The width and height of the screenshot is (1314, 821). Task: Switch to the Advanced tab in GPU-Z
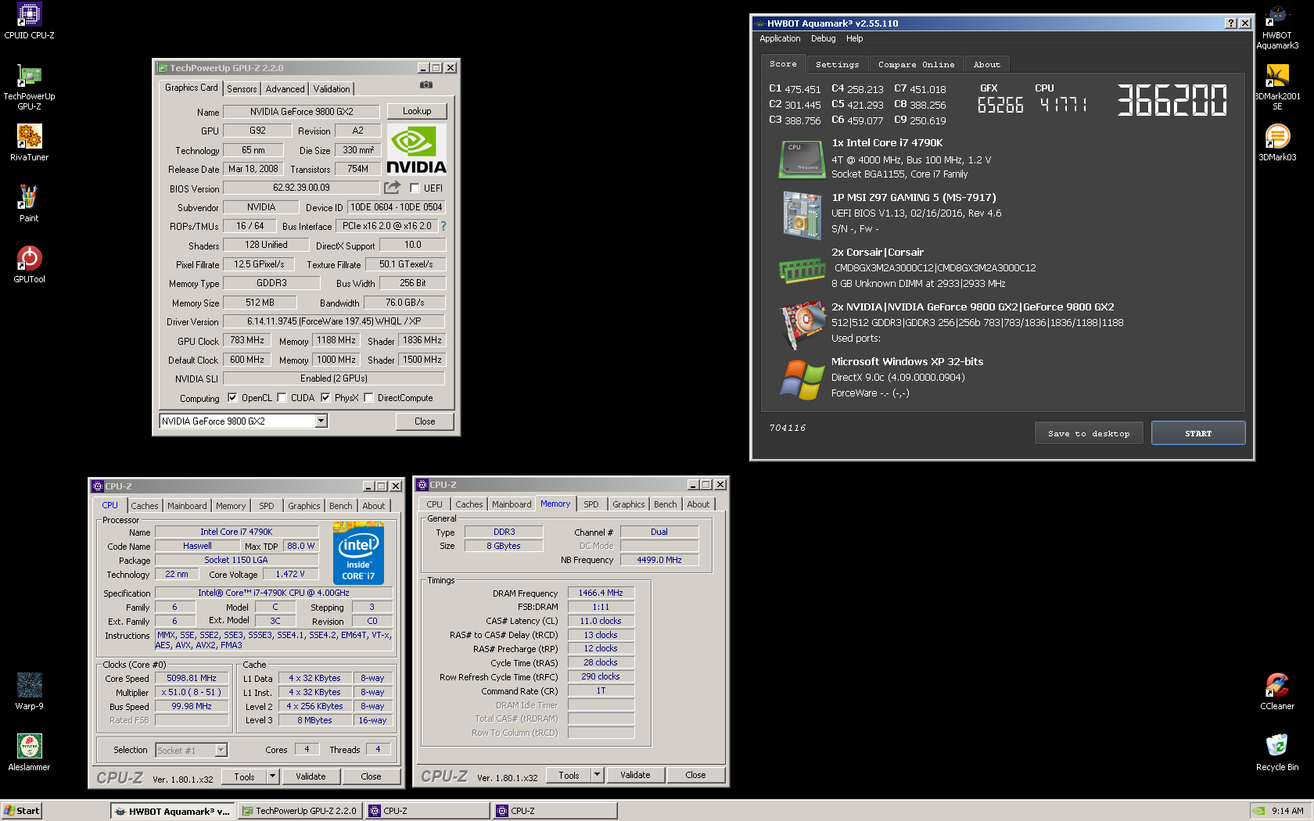[285, 89]
